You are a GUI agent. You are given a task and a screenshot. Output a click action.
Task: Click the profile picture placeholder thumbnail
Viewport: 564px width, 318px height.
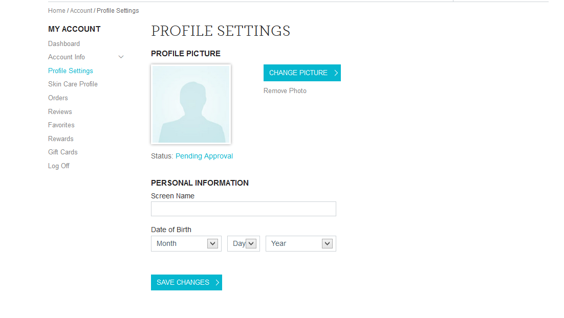[191, 104]
